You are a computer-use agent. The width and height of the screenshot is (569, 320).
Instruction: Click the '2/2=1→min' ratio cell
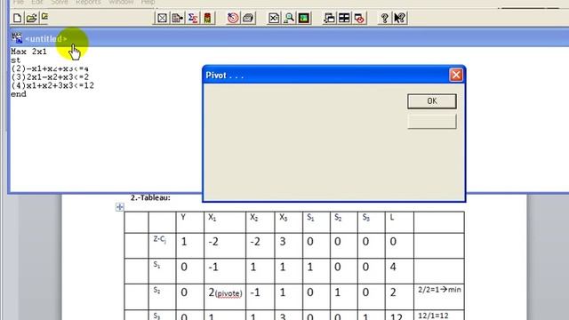pos(438,296)
